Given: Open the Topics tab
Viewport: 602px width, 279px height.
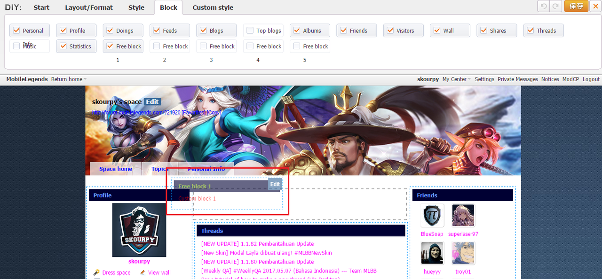Looking at the screenshot, I should coord(160,169).
